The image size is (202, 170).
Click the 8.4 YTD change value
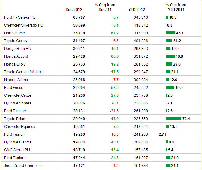[x=171, y=142]
